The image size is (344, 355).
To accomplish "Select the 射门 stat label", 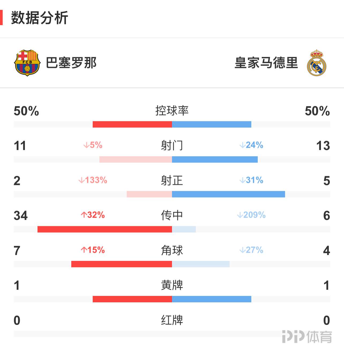I will [x=172, y=146].
